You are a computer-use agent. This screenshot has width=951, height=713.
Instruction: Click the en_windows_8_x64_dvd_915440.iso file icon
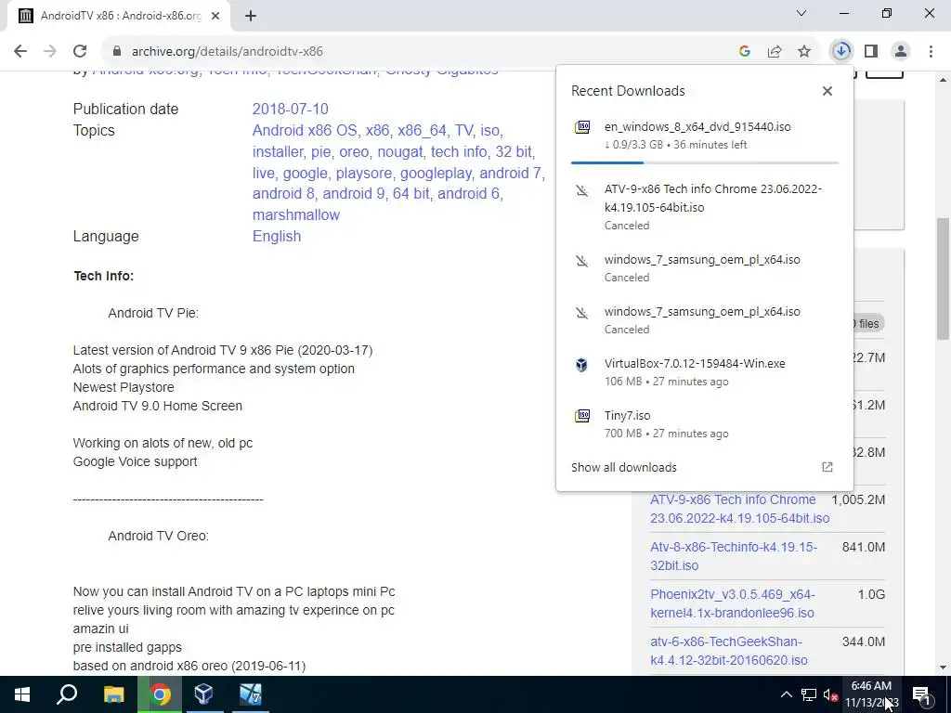tap(582, 127)
